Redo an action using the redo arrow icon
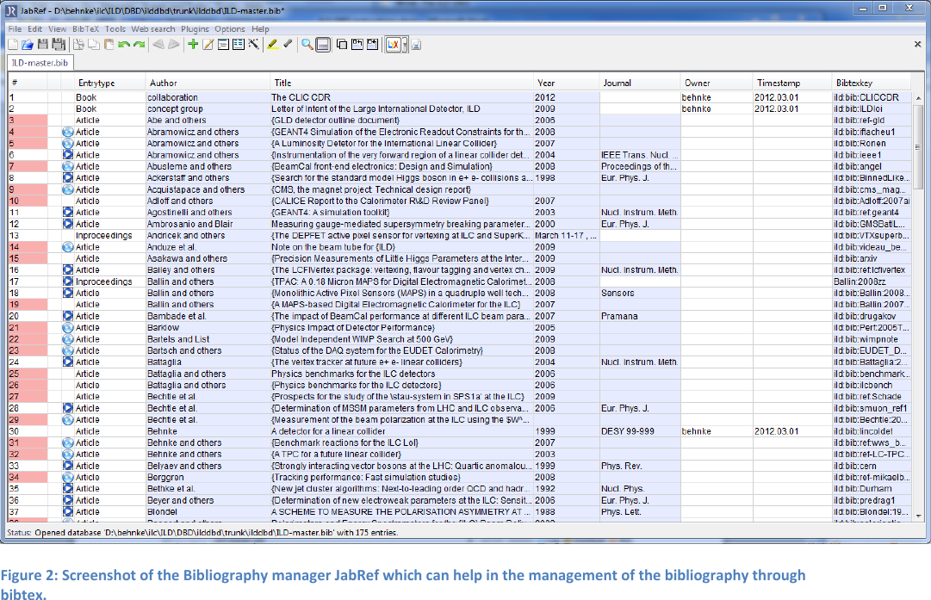 point(140,44)
